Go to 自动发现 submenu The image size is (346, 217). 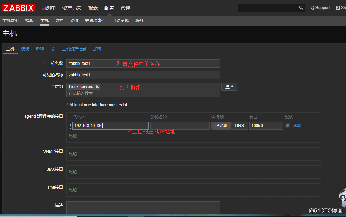120,21
